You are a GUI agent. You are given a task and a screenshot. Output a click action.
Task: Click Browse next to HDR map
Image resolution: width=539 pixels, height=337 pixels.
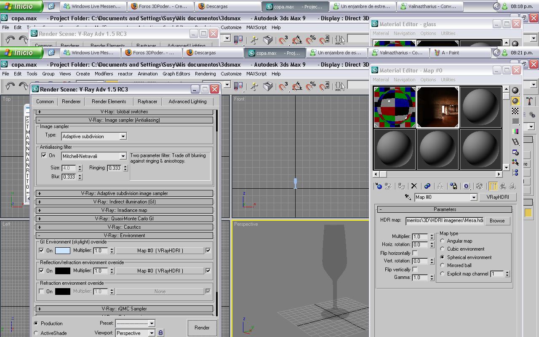[497, 221]
